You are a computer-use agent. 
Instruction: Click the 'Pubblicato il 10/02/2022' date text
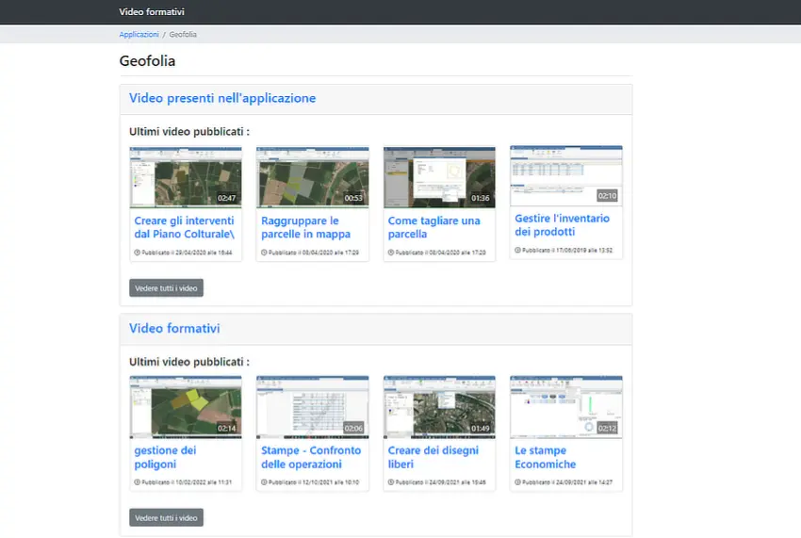tap(187, 482)
